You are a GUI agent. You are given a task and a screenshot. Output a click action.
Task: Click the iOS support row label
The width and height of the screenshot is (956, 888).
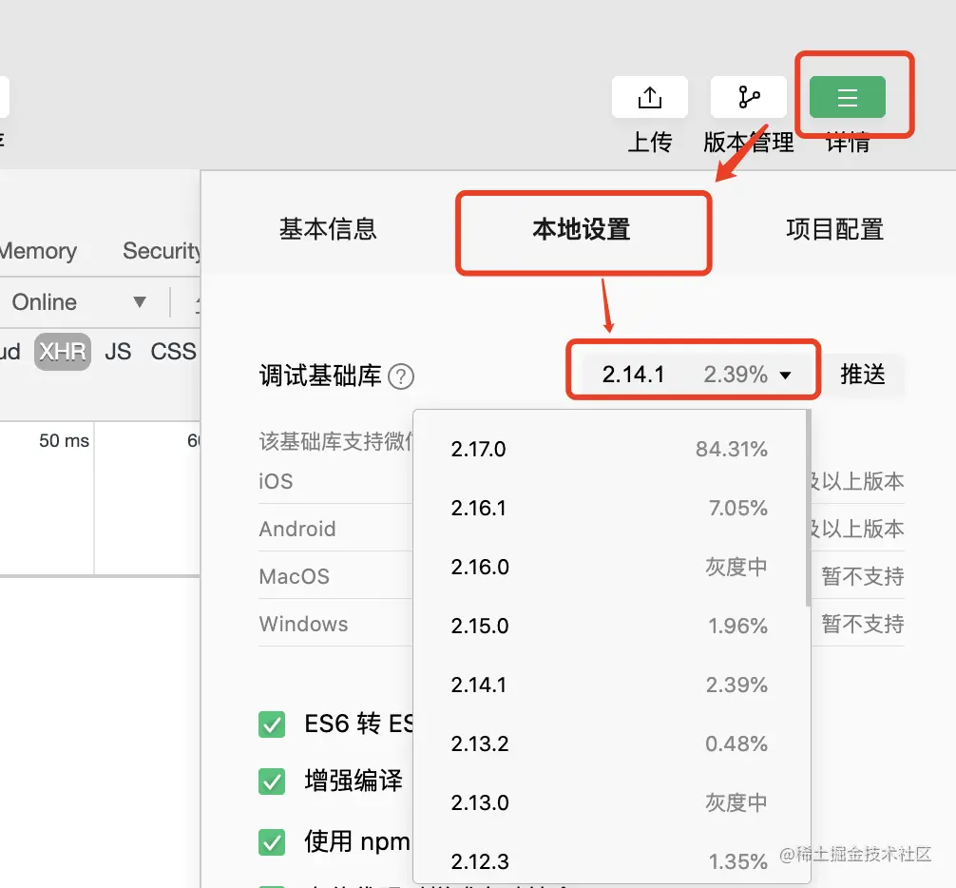276,482
